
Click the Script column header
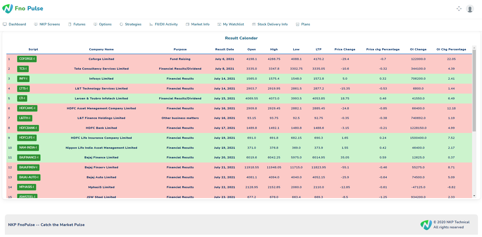click(33, 50)
